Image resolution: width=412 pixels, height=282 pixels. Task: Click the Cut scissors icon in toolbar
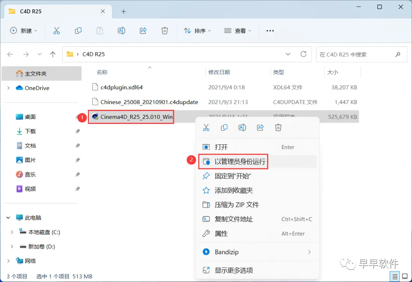(x=56, y=31)
